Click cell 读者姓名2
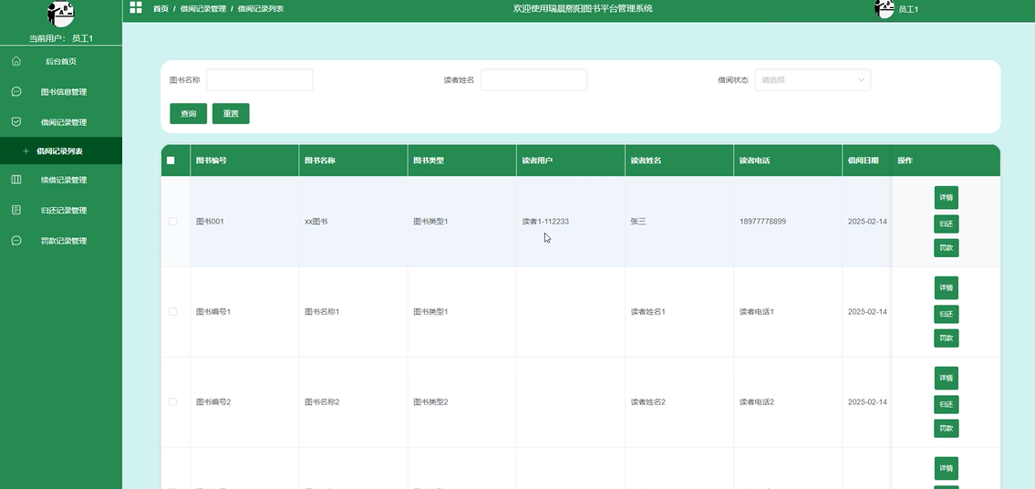Viewport: 1035px width, 489px height. click(647, 401)
